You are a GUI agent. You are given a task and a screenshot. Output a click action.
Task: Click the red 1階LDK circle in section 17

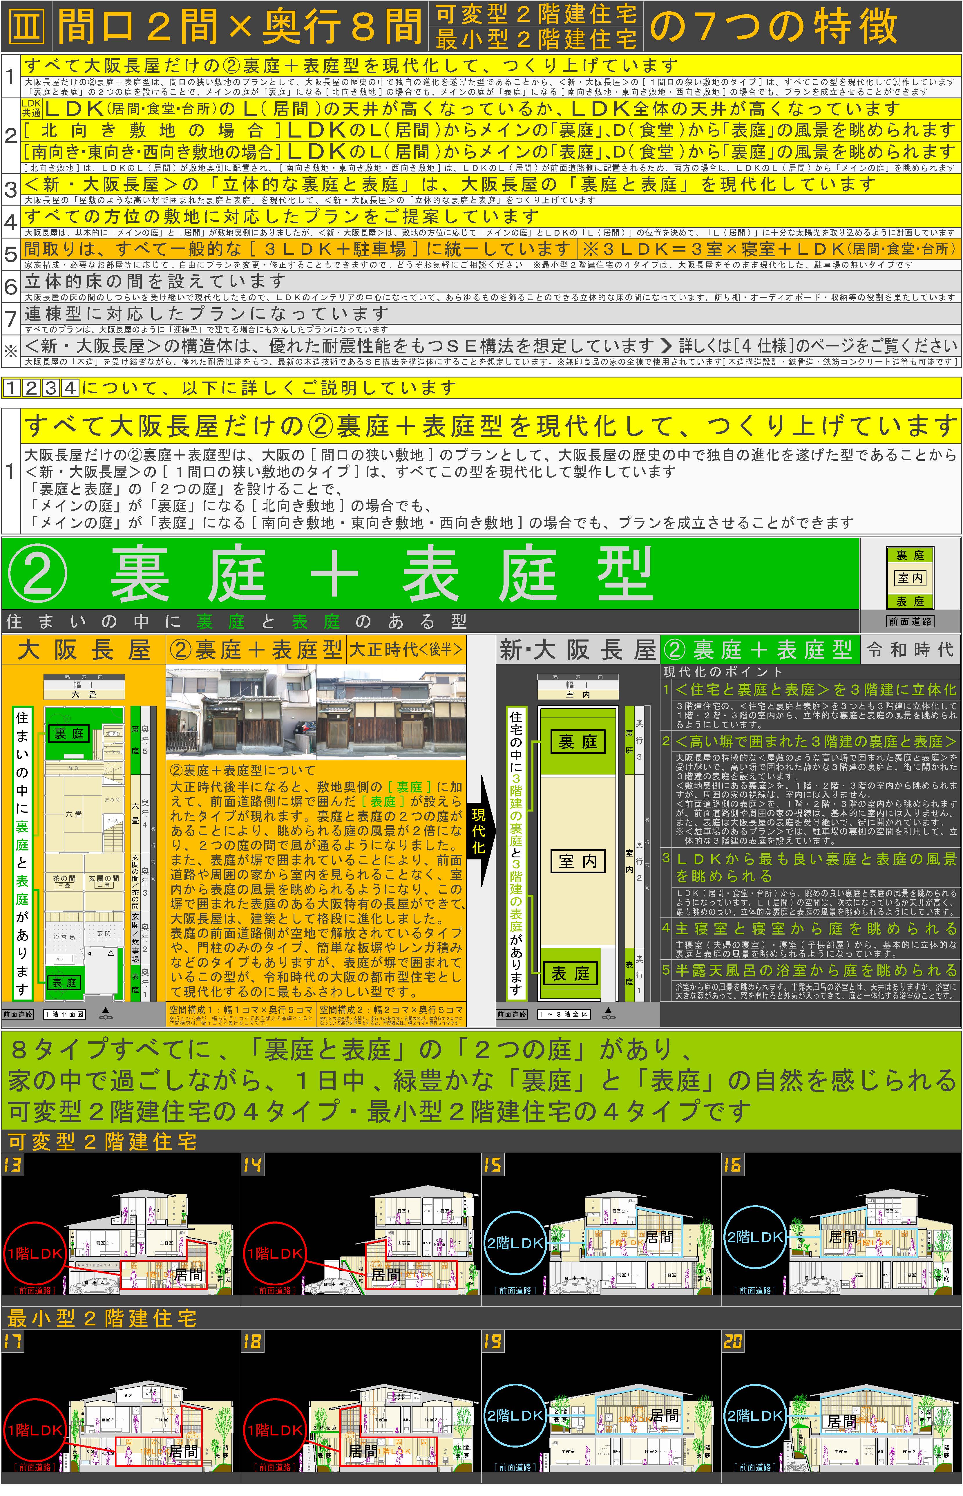pos(35,1430)
